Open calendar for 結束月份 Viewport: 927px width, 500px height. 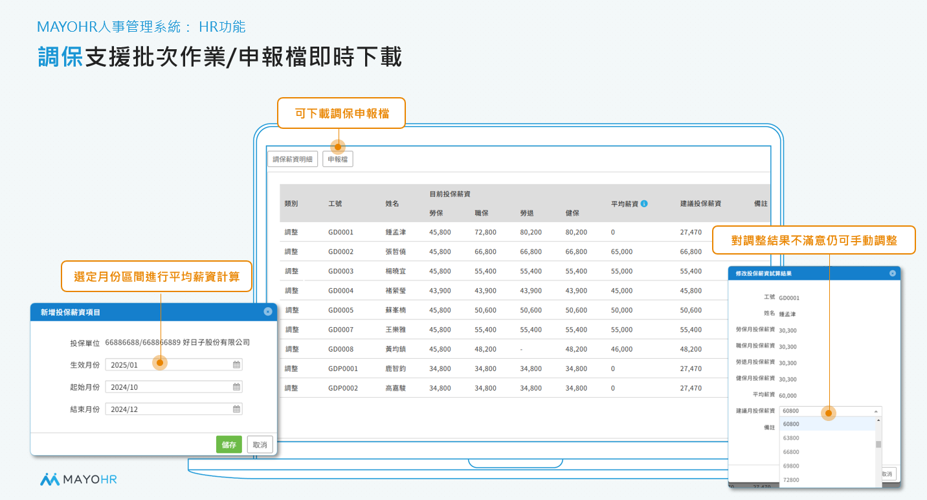(237, 409)
